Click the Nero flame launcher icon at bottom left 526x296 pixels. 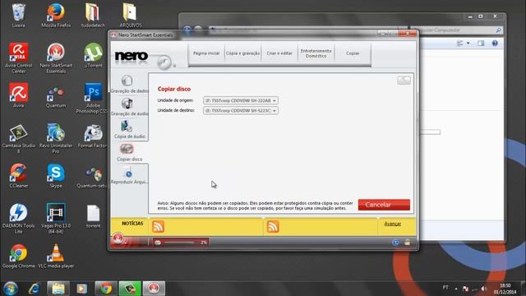(x=118, y=239)
